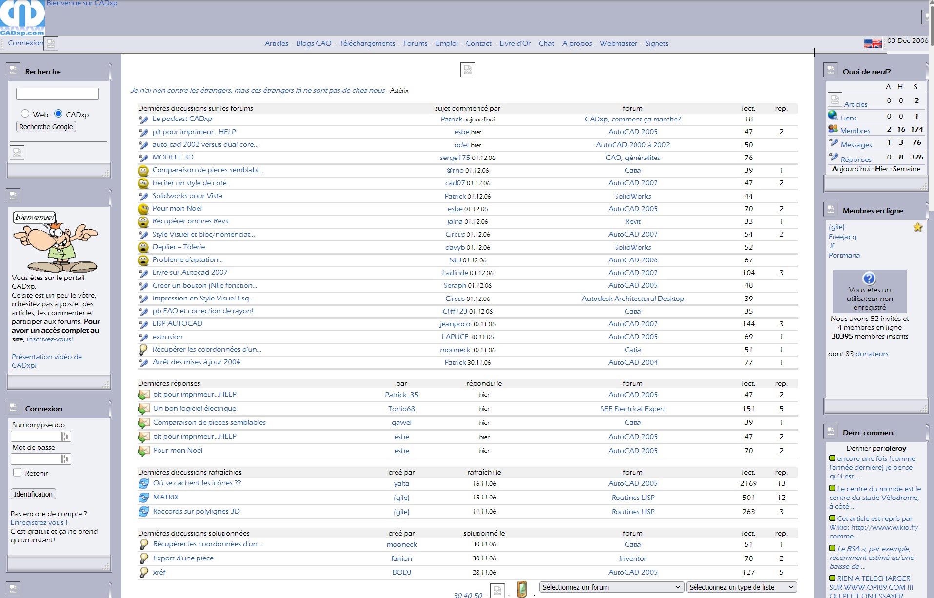Image resolution: width=934 pixels, height=598 pixels.
Task: Open the Sélectionnez un type de liste dropdown
Action: (741, 587)
